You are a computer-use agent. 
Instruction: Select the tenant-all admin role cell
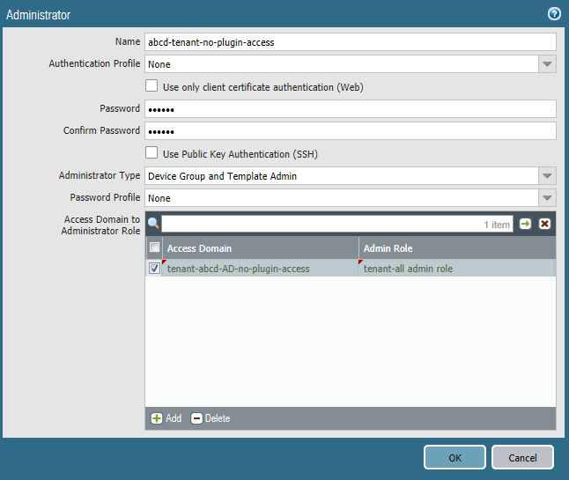pyautogui.click(x=457, y=269)
